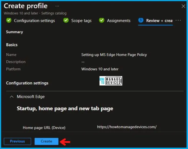The width and height of the screenshot is (188, 149).
Task: Open the ellipsis menu next to Create profile
Action: [57, 6]
